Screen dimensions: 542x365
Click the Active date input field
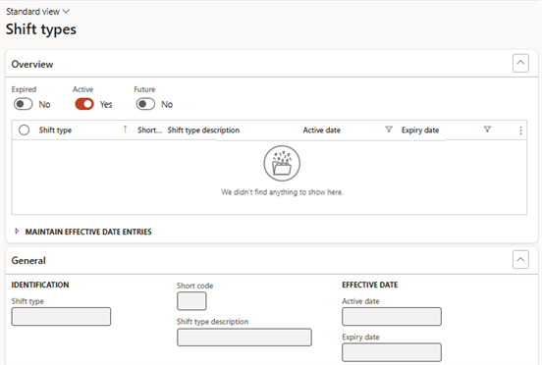coord(392,316)
